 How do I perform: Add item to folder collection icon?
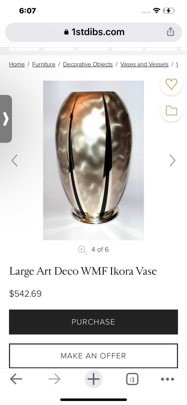(x=171, y=111)
